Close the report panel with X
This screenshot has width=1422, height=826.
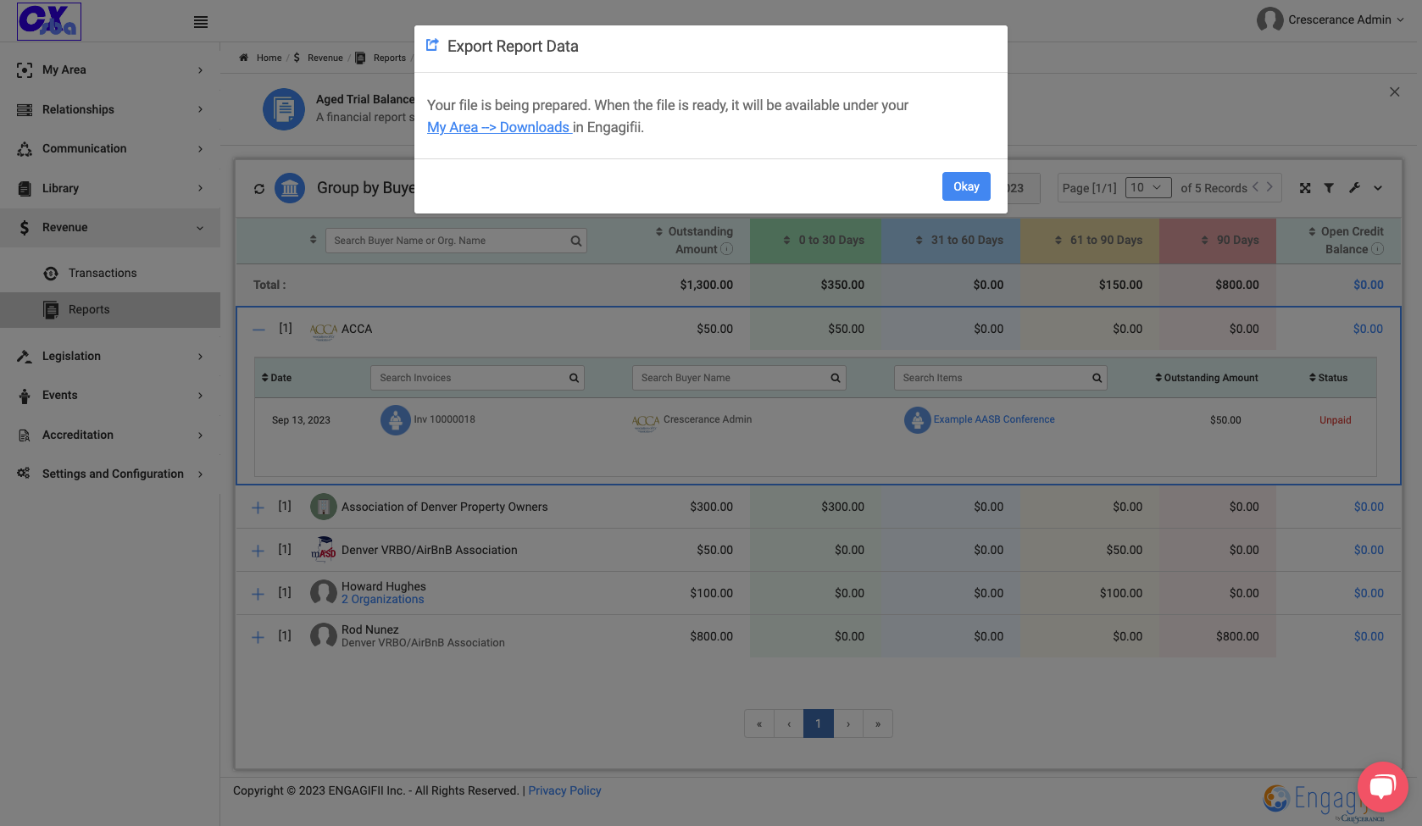(x=1395, y=91)
